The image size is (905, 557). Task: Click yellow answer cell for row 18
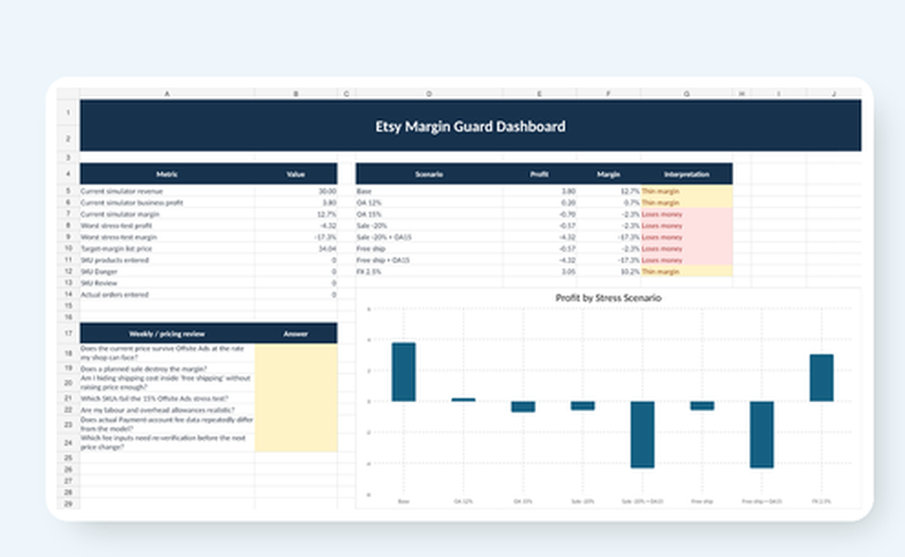coord(296,354)
